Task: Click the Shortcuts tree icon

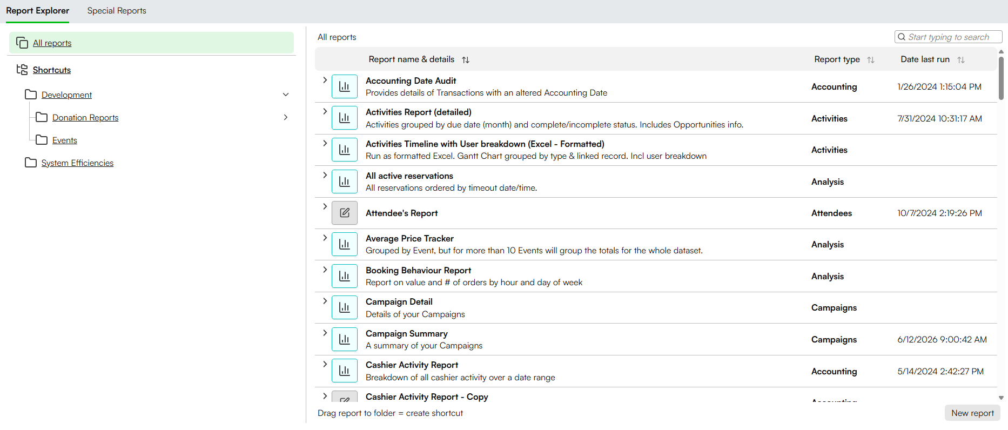Action: [22, 70]
